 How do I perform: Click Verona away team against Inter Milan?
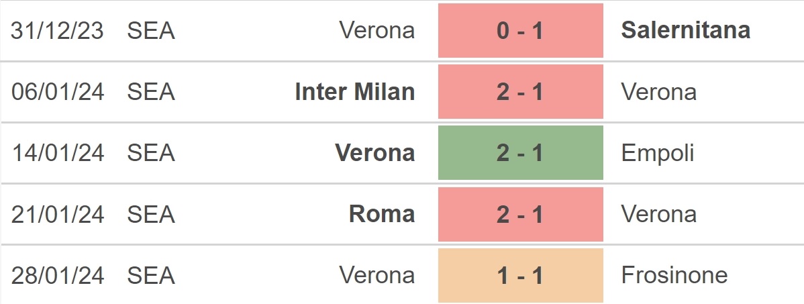point(659,93)
